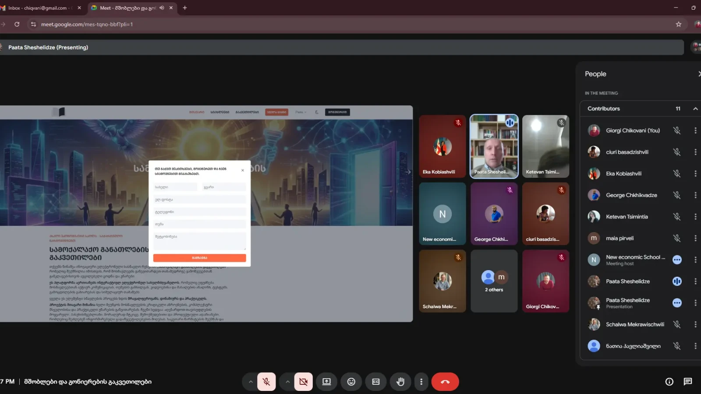This screenshot has height=394, width=701.
Task: Bookmark this page with the star icon
Action: coord(679,25)
